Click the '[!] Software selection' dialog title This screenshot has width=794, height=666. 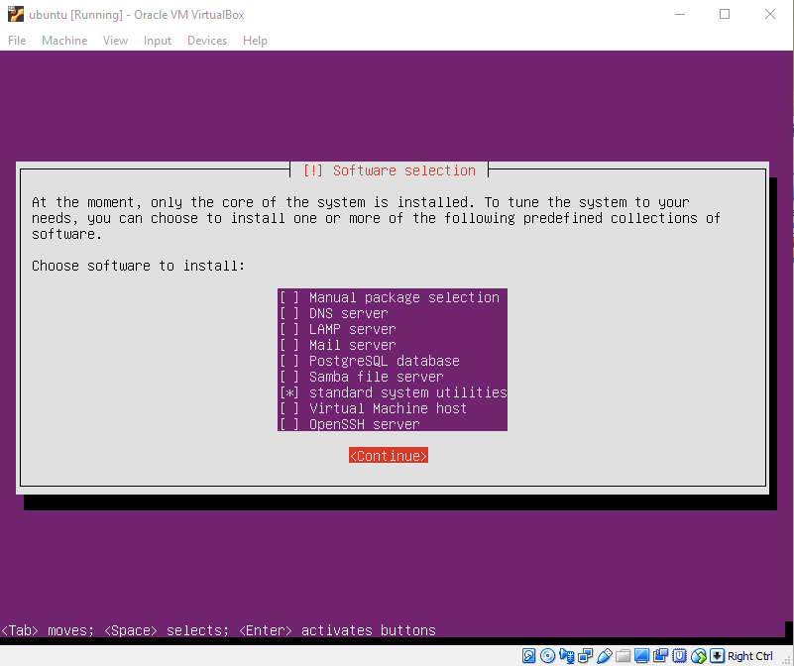click(x=389, y=170)
